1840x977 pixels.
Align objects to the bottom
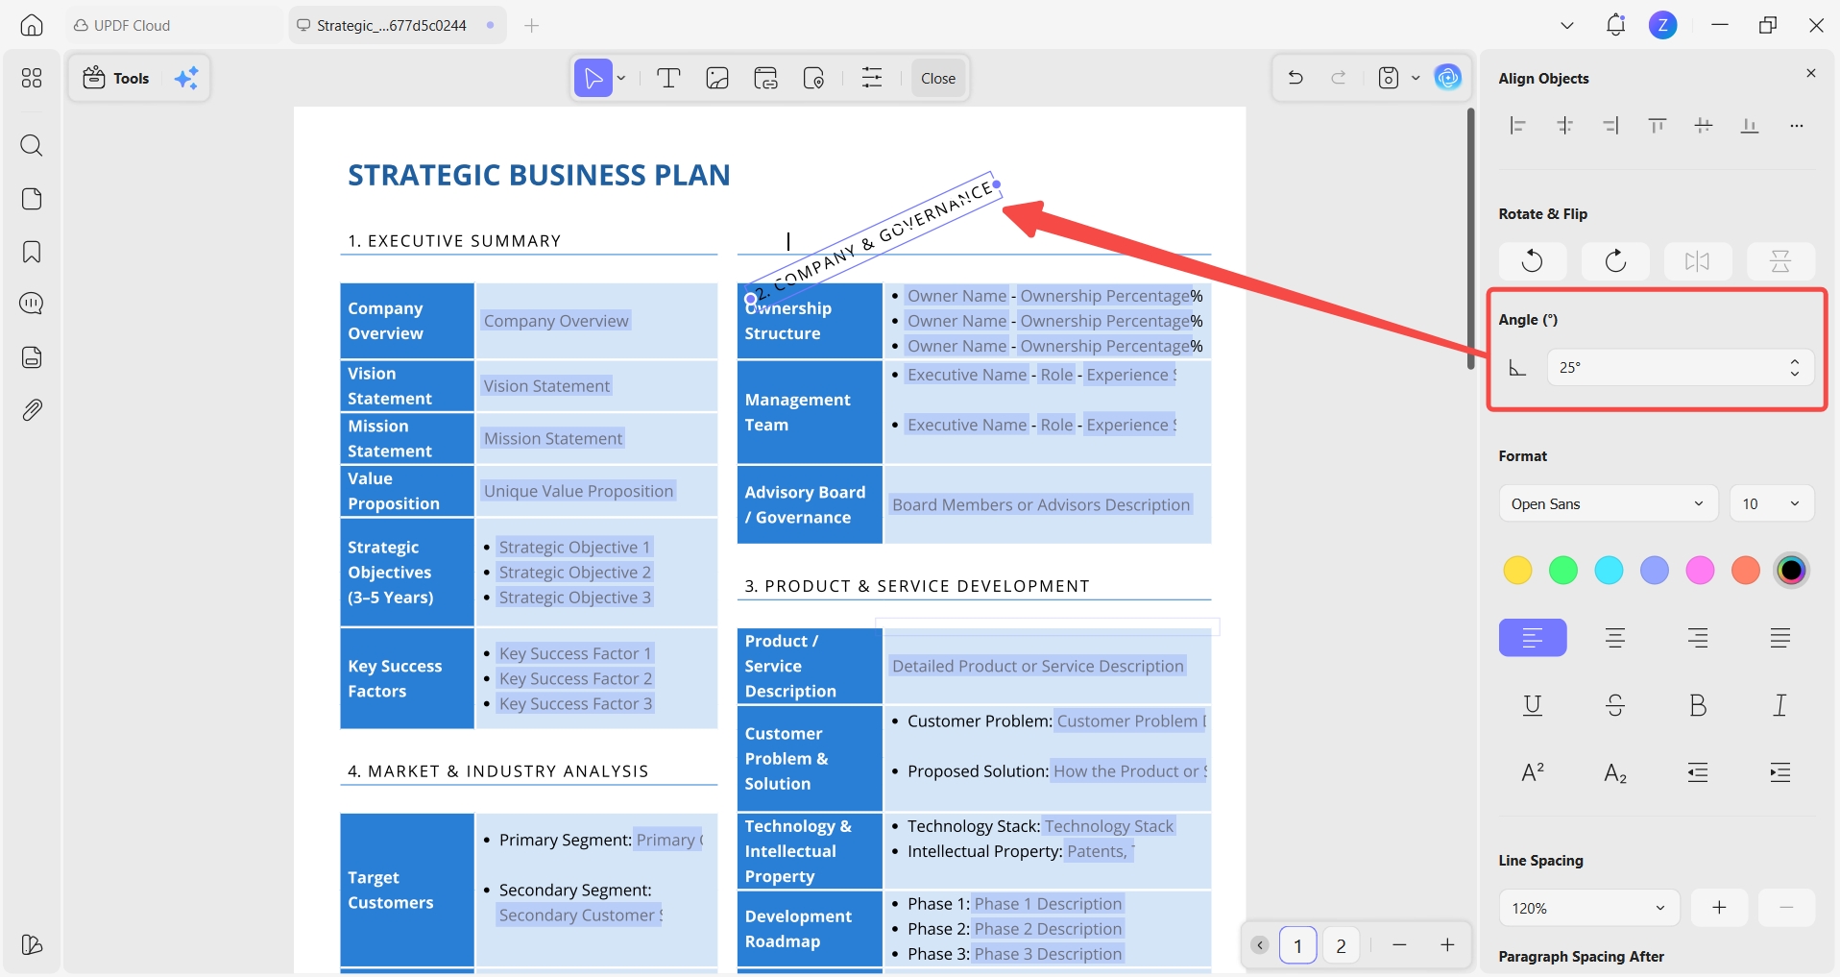click(1750, 125)
